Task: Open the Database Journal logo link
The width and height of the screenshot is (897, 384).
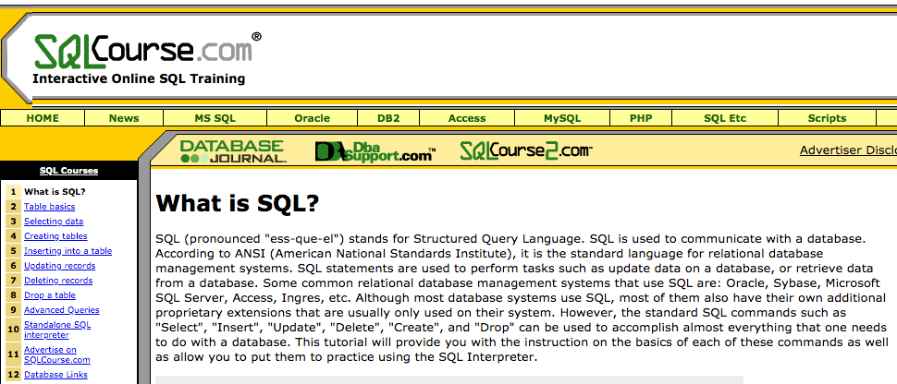Action: pos(233,151)
